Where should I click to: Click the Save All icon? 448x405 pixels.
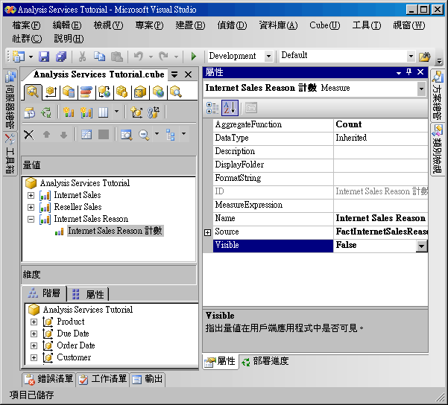tap(61, 57)
